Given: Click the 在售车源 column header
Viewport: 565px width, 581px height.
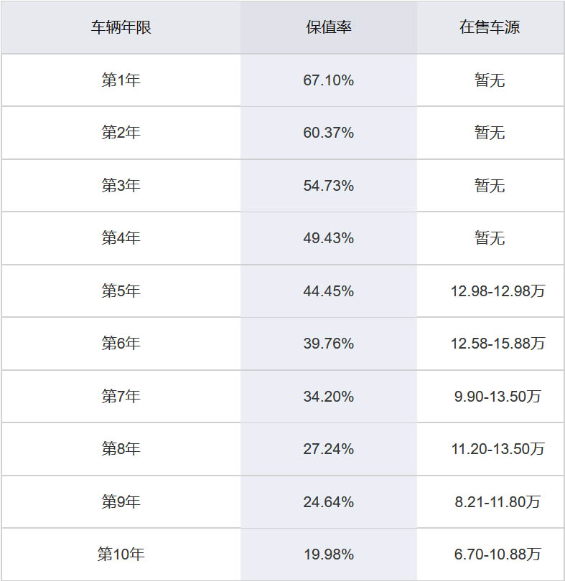Looking at the screenshot, I should tap(490, 27).
